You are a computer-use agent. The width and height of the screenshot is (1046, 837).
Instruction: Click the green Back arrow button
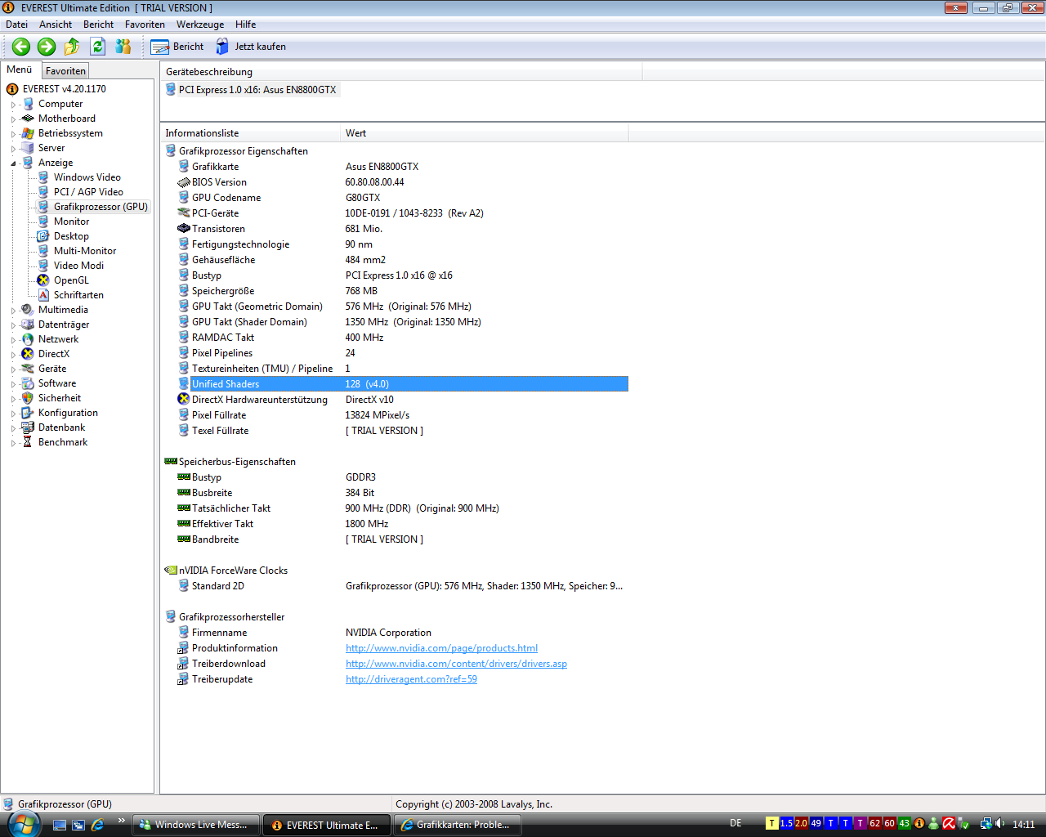point(21,47)
